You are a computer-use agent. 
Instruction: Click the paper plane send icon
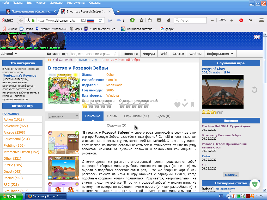tap(168, 20)
